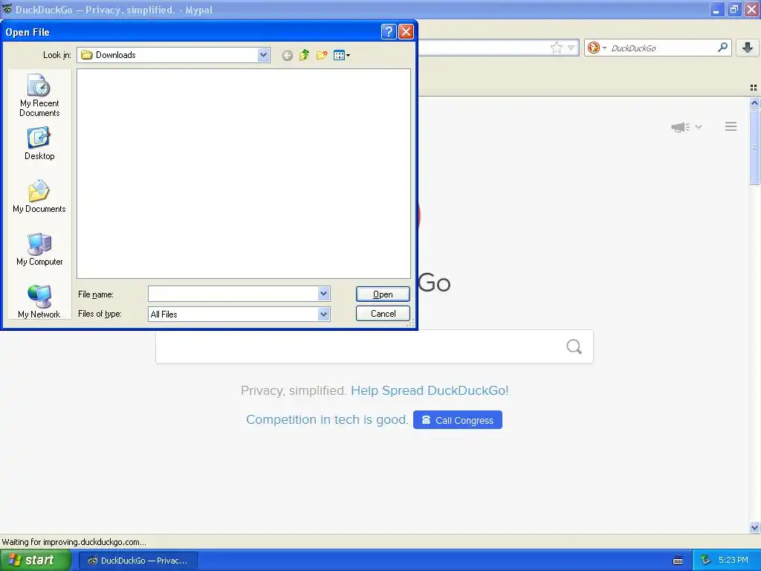This screenshot has height=571, width=761.
Task: Activate the DuckDuckGo taskbar window button
Action: [x=137, y=561]
